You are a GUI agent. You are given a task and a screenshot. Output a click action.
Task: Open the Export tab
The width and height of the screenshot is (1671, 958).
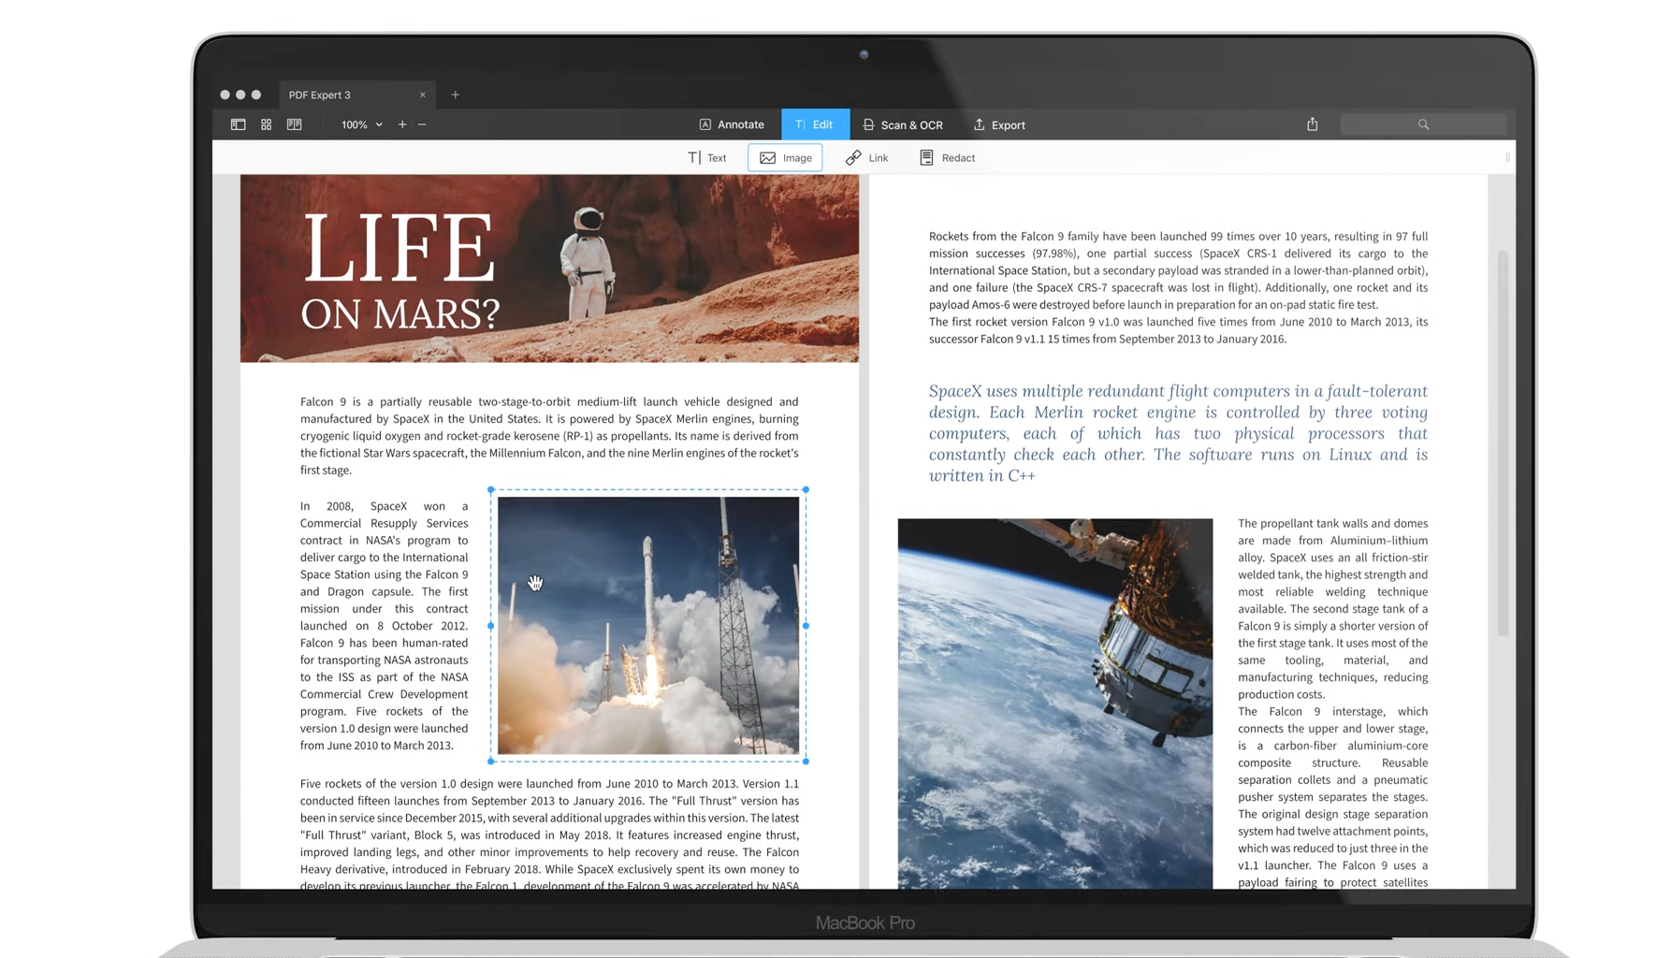click(999, 124)
